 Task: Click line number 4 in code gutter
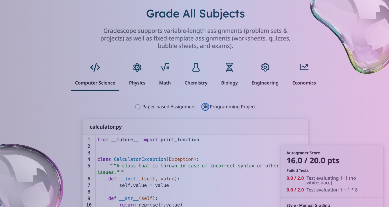click(x=89, y=159)
